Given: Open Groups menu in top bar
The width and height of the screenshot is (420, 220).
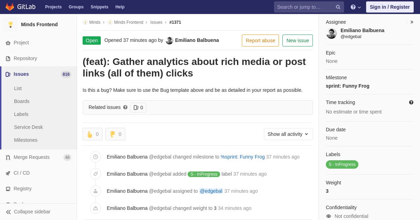Looking at the screenshot, I should (x=76, y=7).
